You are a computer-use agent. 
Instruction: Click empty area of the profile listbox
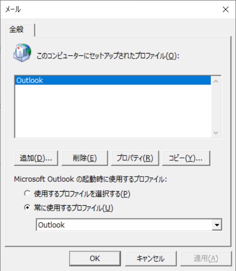click(x=113, y=111)
